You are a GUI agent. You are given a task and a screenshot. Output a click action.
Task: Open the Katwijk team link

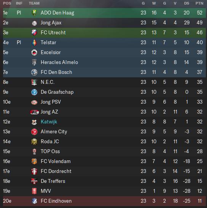coord(49,122)
